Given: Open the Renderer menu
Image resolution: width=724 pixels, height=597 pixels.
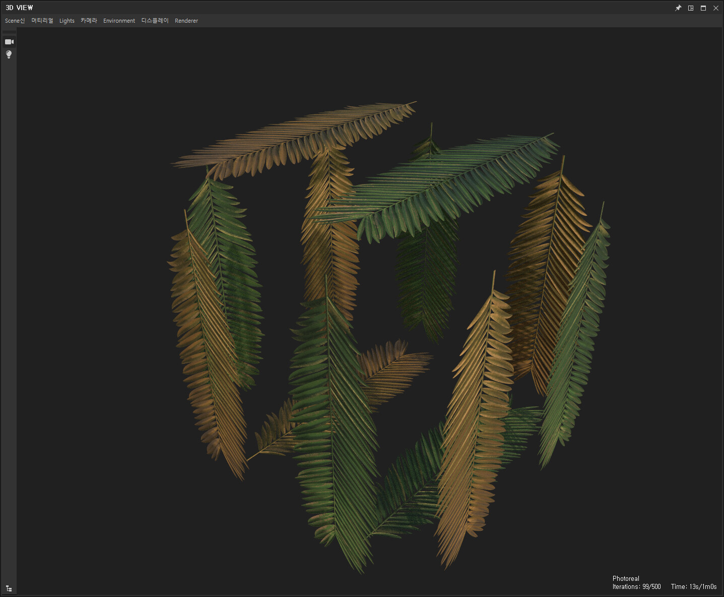Looking at the screenshot, I should coord(186,21).
